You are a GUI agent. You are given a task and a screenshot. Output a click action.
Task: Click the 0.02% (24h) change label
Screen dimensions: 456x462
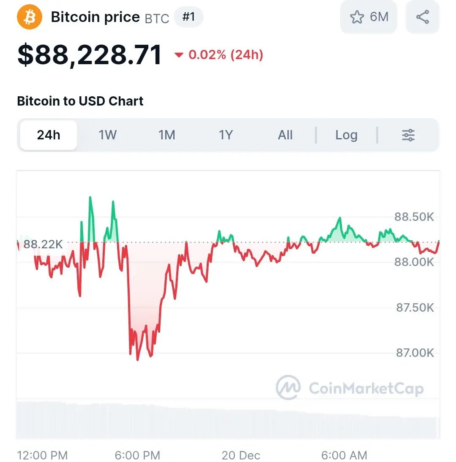(x=226, y=55)
